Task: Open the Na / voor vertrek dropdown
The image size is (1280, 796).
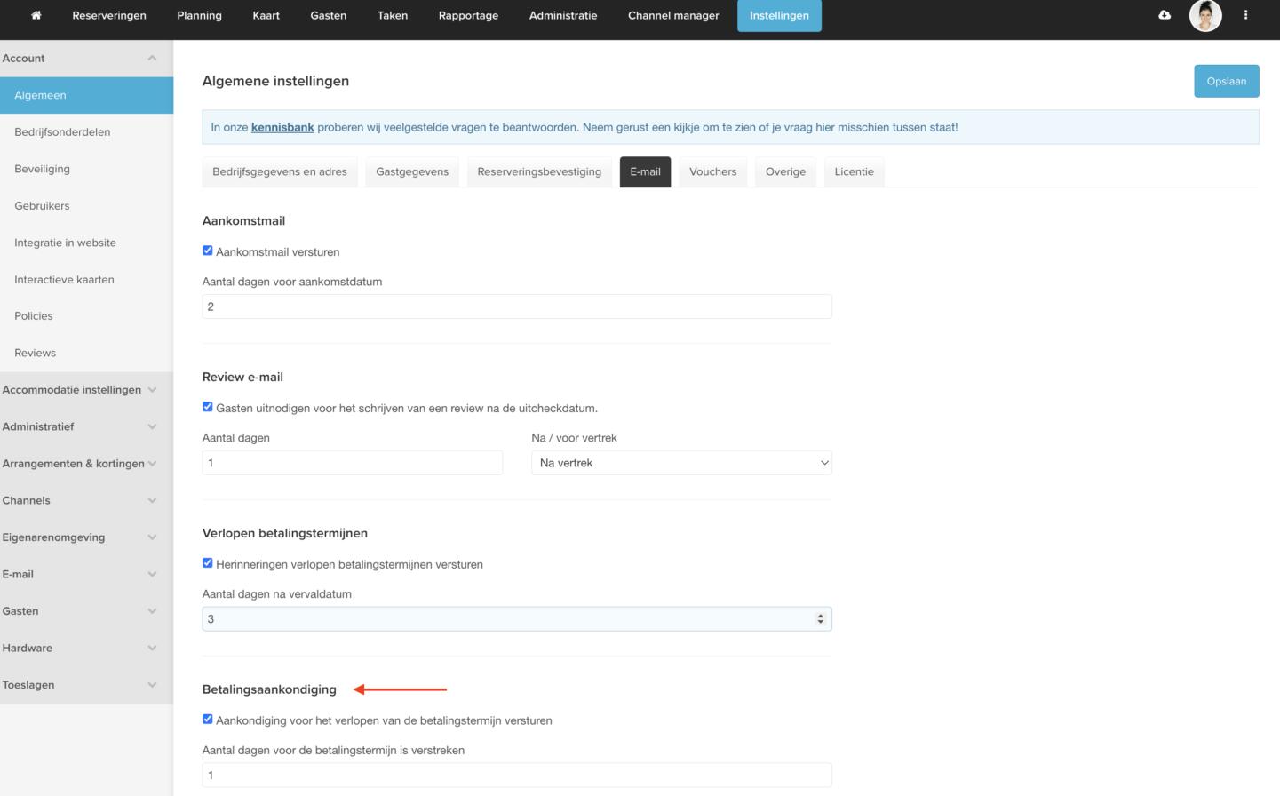Action: click(681, 463)
